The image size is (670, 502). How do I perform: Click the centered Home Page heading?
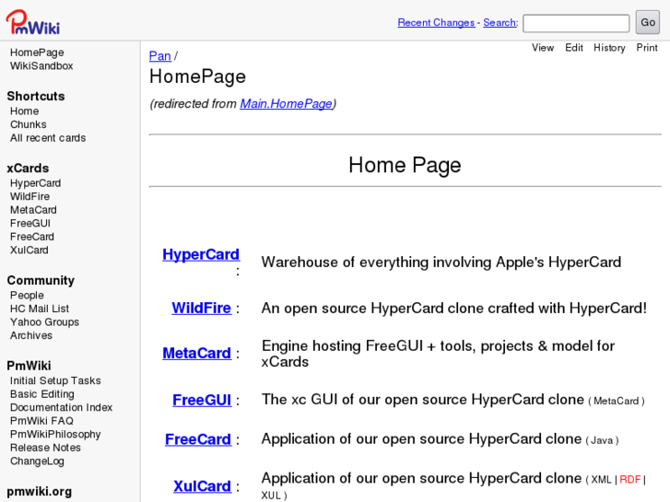click(405, 165)
